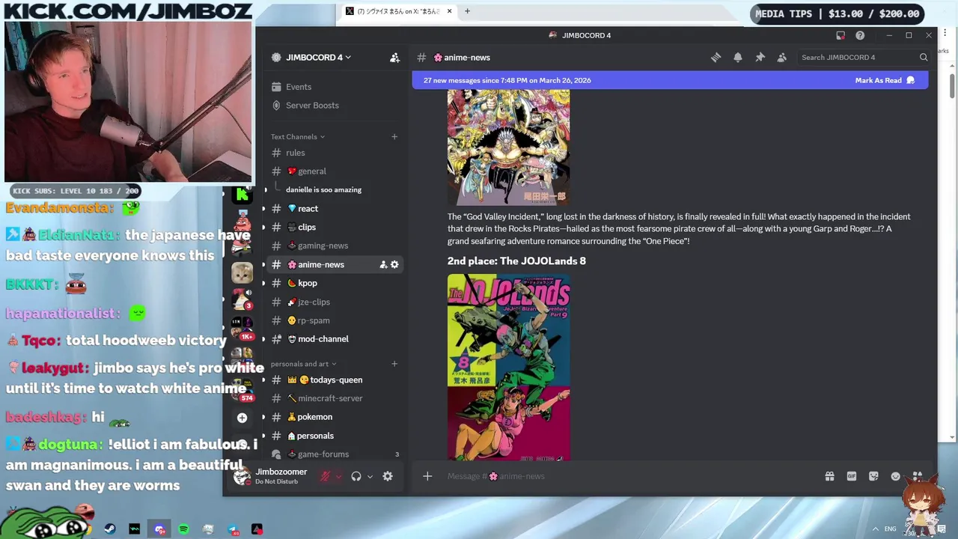Click Jimbozoomer user profile in user panel
The image size is (958, 539).
tap(272, 476)
